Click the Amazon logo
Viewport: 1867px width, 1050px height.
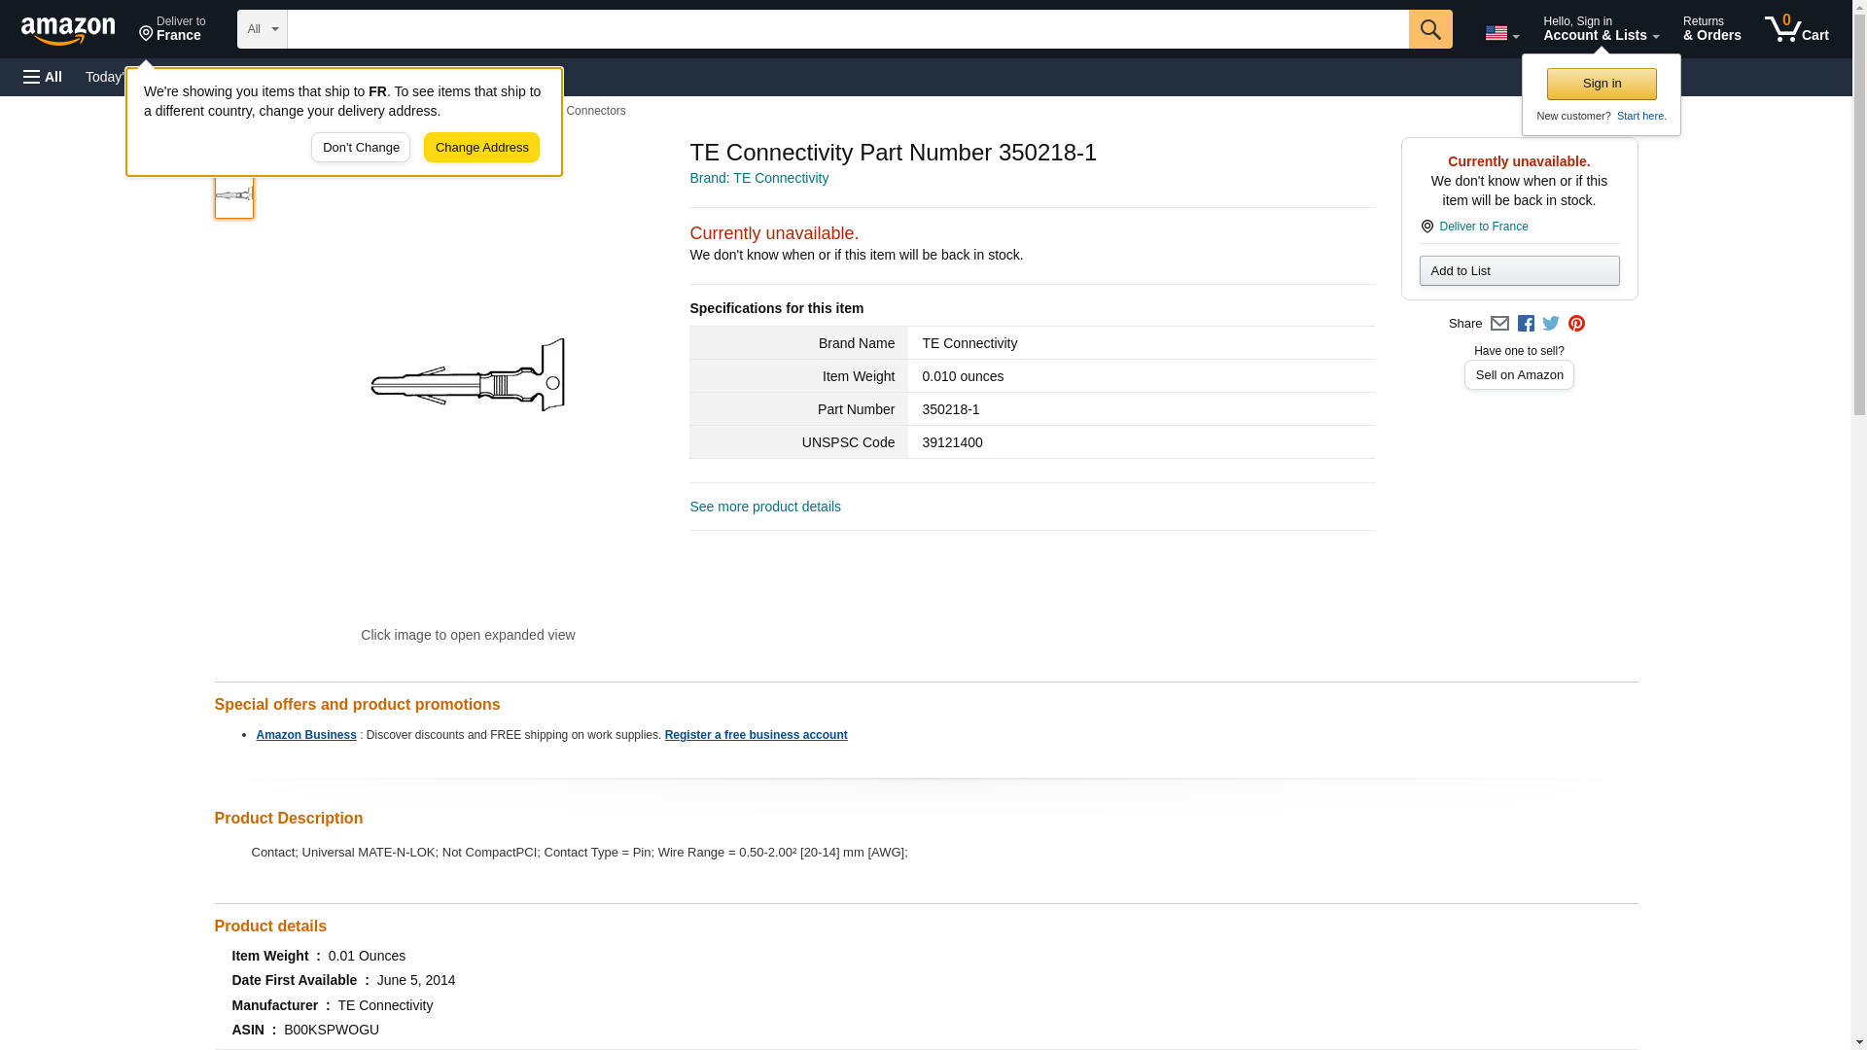pyautogui.click(x=68, y=30)
